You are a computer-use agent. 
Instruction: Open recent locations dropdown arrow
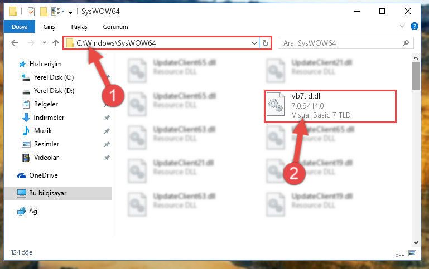44,43
